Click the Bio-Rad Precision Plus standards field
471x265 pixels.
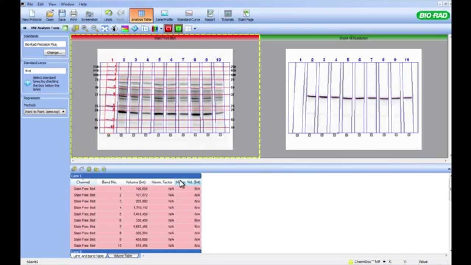[45, 44]
